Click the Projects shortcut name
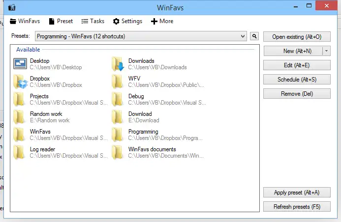This screenshot has height=222, width=341. click(x=39, y=96)
